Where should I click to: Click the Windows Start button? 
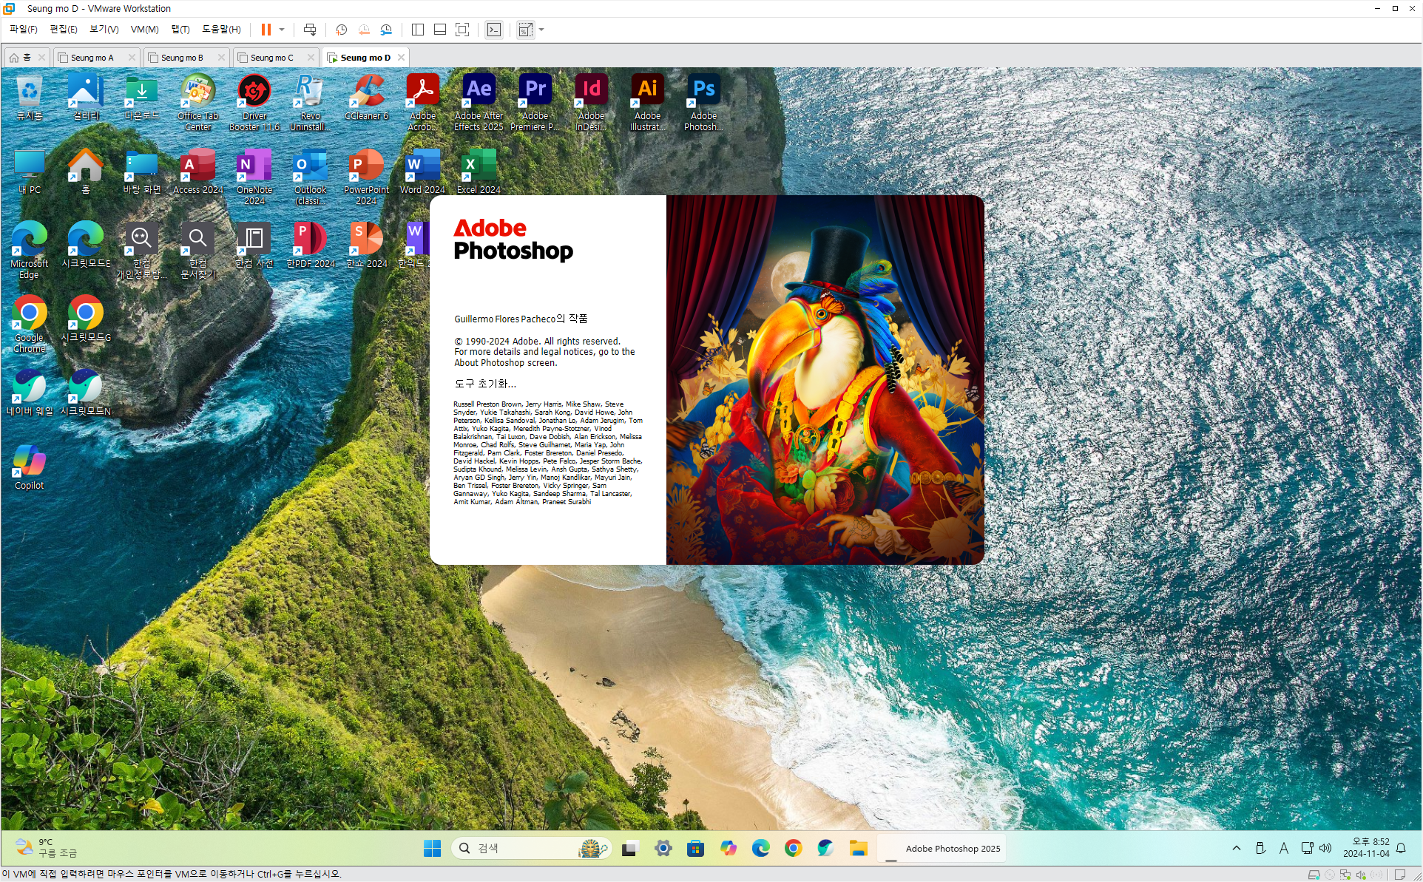point(432,849)
